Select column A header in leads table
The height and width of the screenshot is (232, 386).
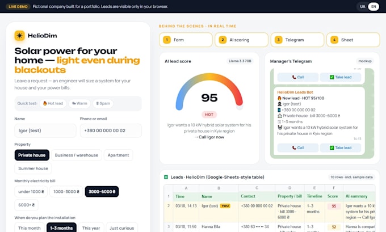[x=186, y=188]
